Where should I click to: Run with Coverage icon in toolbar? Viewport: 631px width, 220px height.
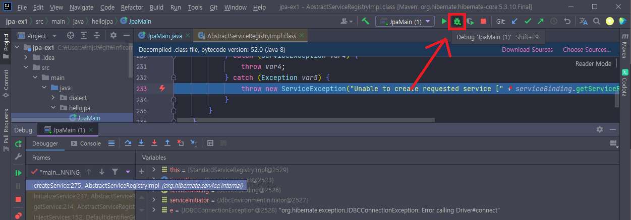point(470,22)
